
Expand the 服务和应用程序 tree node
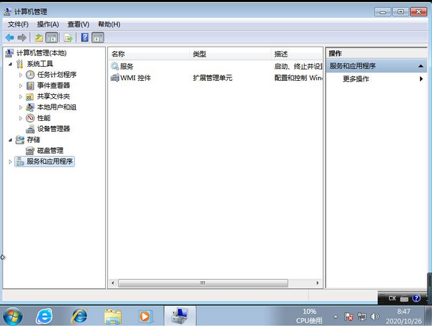pos(10,162)
